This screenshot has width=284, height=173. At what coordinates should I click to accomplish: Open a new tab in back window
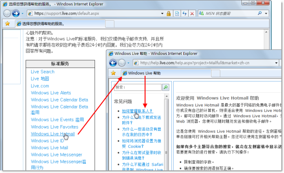click(109, 24)
